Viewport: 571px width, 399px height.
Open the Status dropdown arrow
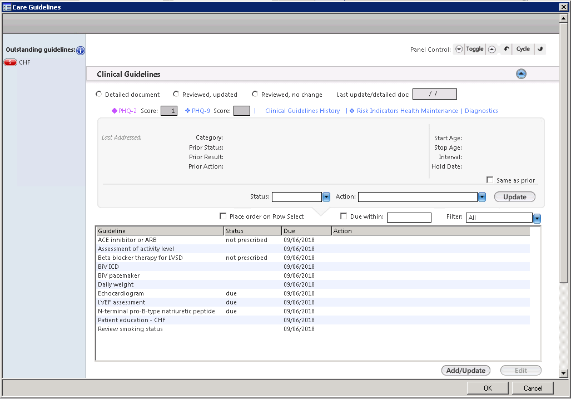coord(326,197)
